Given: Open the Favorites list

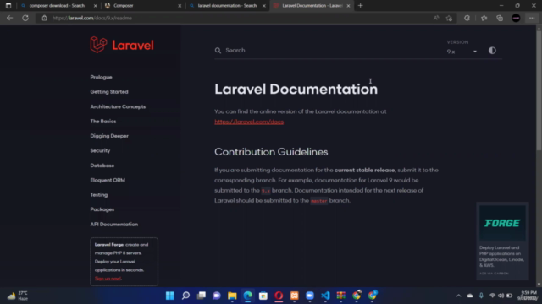Looking at the screenshot, I should coord(484,18).
